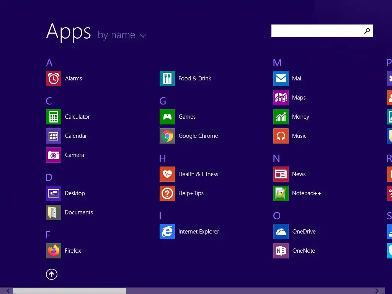Open the Mail envelope icon

(281, 78)
